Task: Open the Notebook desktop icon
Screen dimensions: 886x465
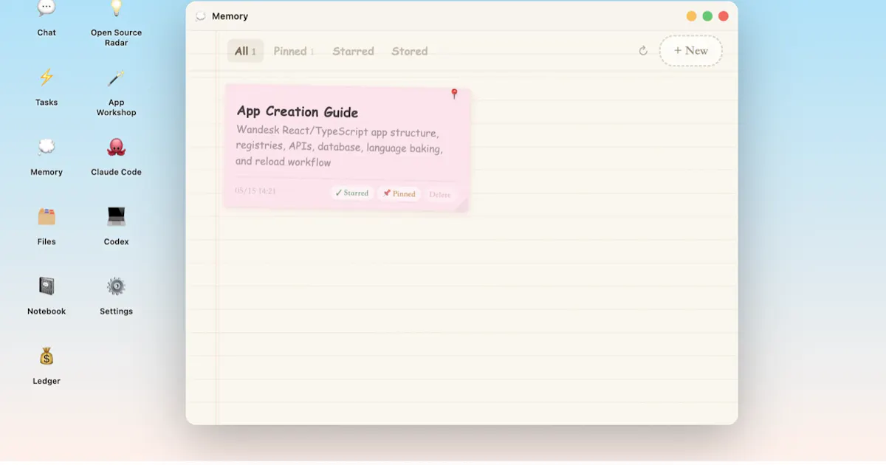Action: [x=47, y=286]
